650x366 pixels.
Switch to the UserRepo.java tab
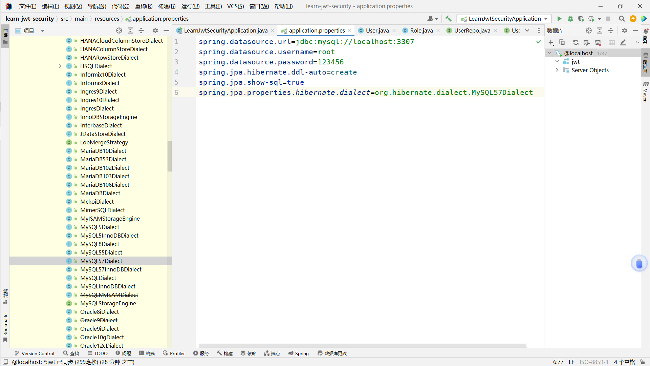[472, 30]
